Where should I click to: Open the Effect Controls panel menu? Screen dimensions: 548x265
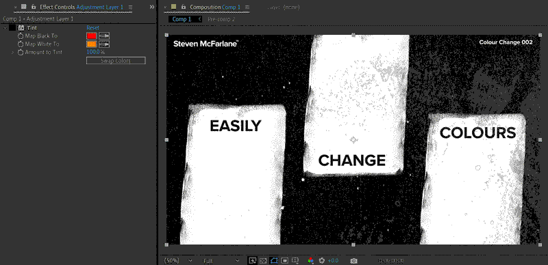[130, 7]
